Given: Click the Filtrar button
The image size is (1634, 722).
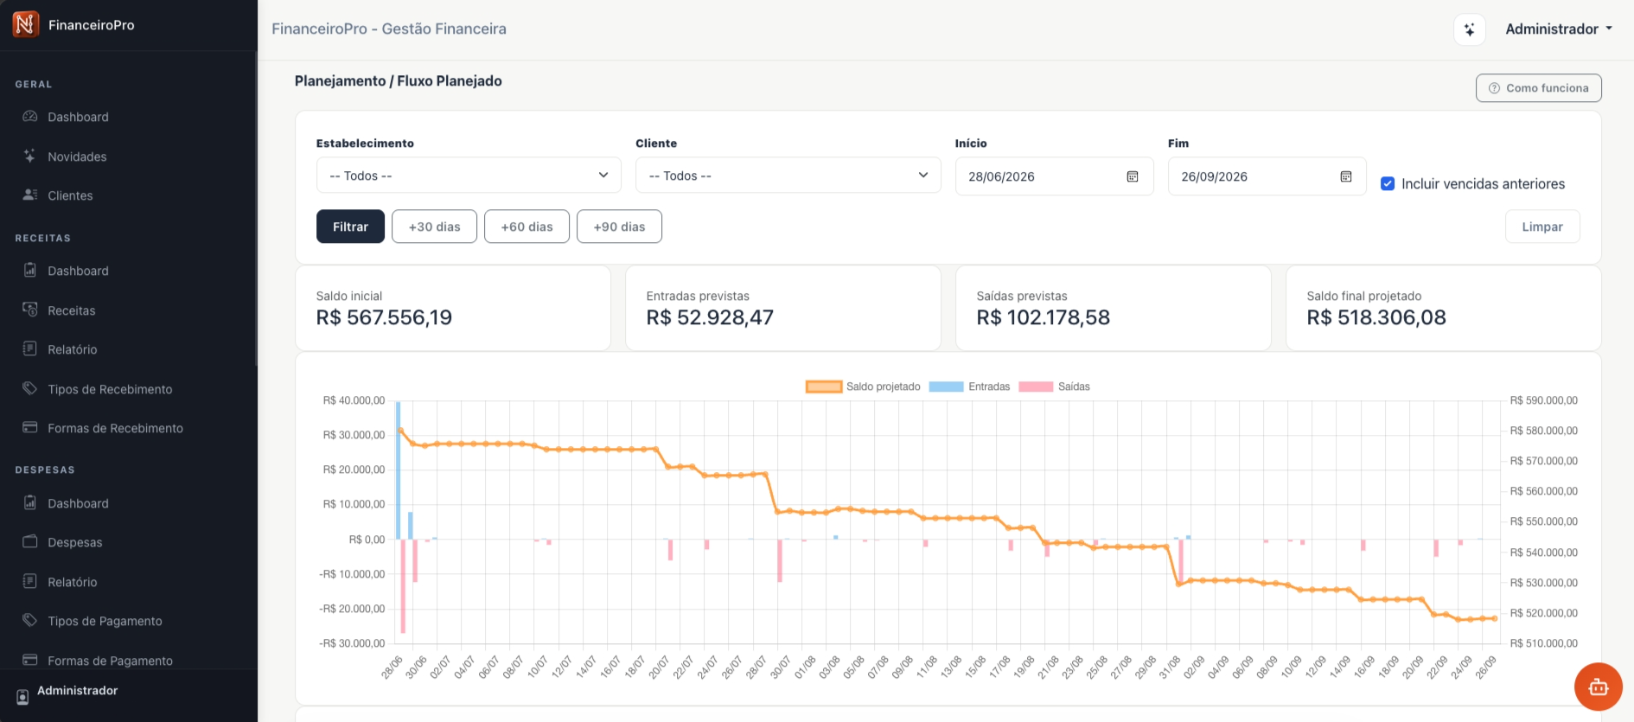Looking at the screenshot, I should point(350,227).
